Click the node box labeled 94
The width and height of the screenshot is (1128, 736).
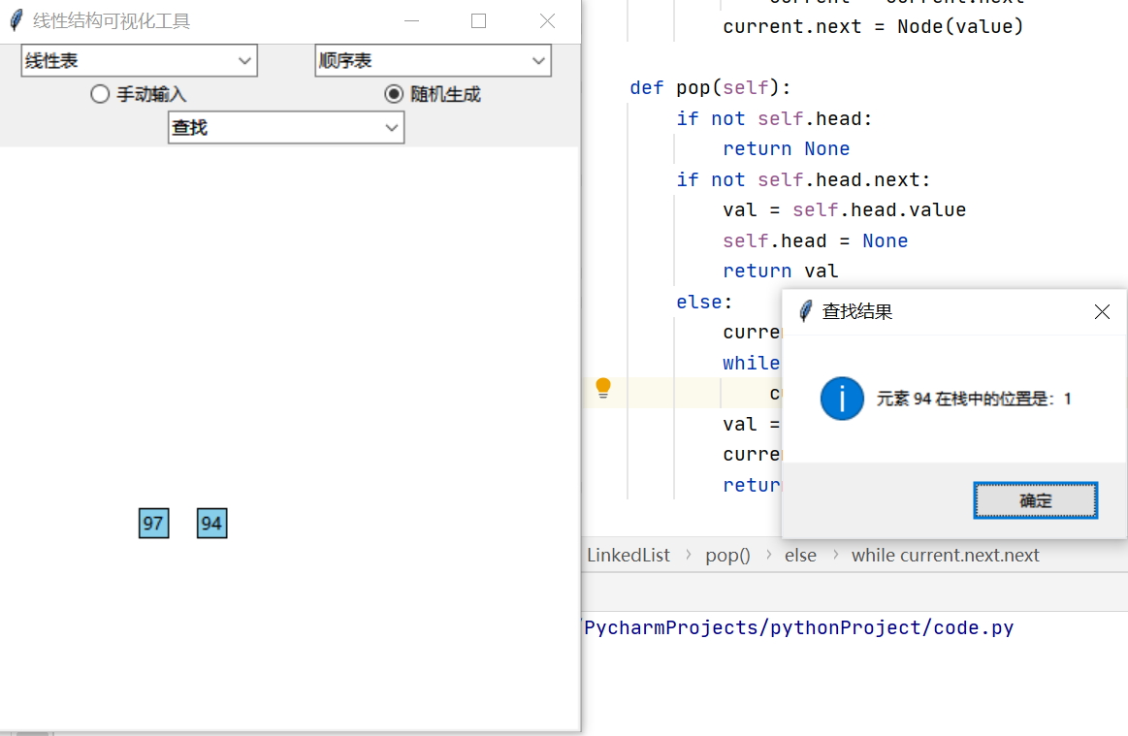pyautogui.click(x=211, y=524)
